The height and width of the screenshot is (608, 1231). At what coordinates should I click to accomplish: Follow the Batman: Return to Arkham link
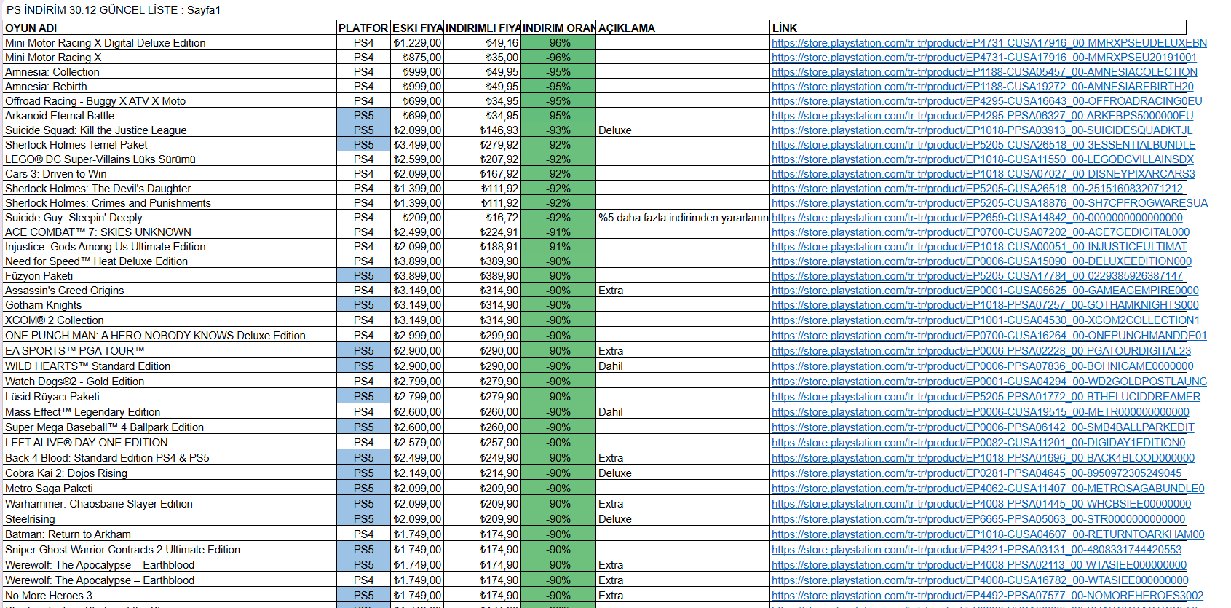[x=988, y=534]
